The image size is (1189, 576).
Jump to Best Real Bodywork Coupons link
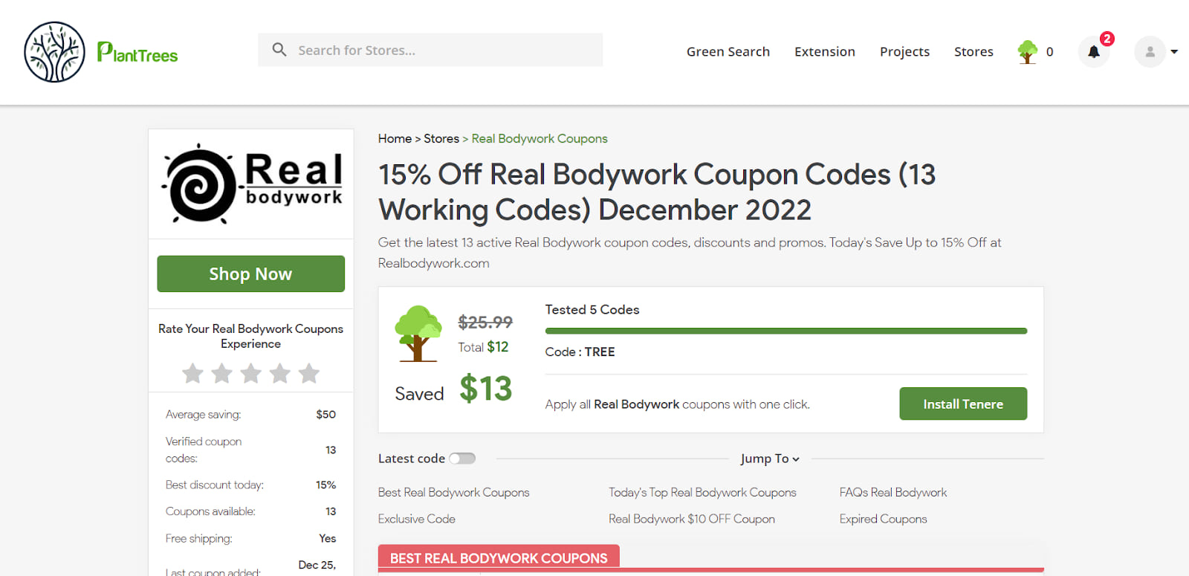[454, 492]
